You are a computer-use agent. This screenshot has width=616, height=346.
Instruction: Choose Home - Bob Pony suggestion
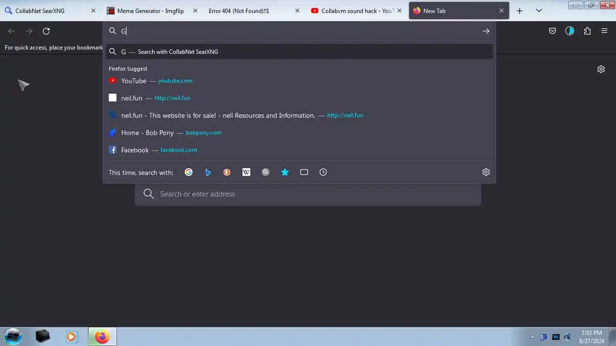[299, 133]
